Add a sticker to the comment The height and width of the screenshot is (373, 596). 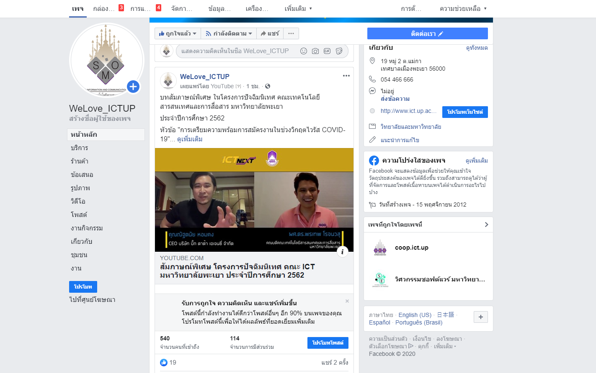click(x=339, y=51)
